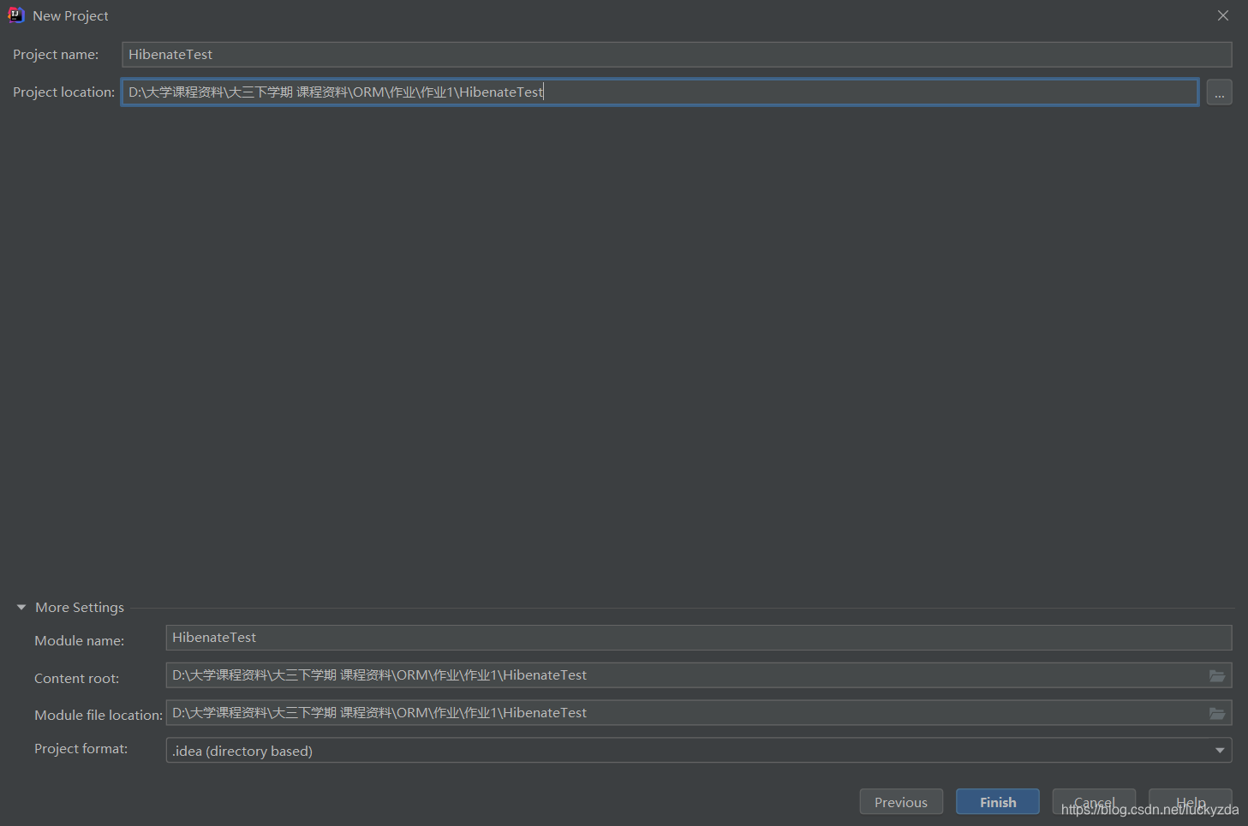Open folder browser for Module file location
Screen dimensions: 1248x826
pos(1217,713)
